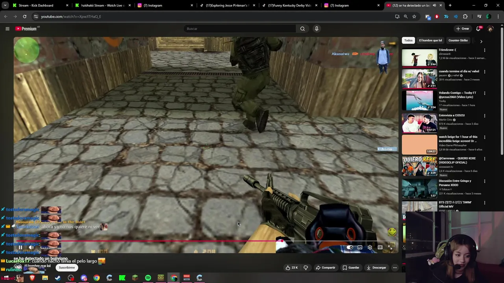Click the Suscribirme button
Screen dimensions: 504x283
click(67, 268)
